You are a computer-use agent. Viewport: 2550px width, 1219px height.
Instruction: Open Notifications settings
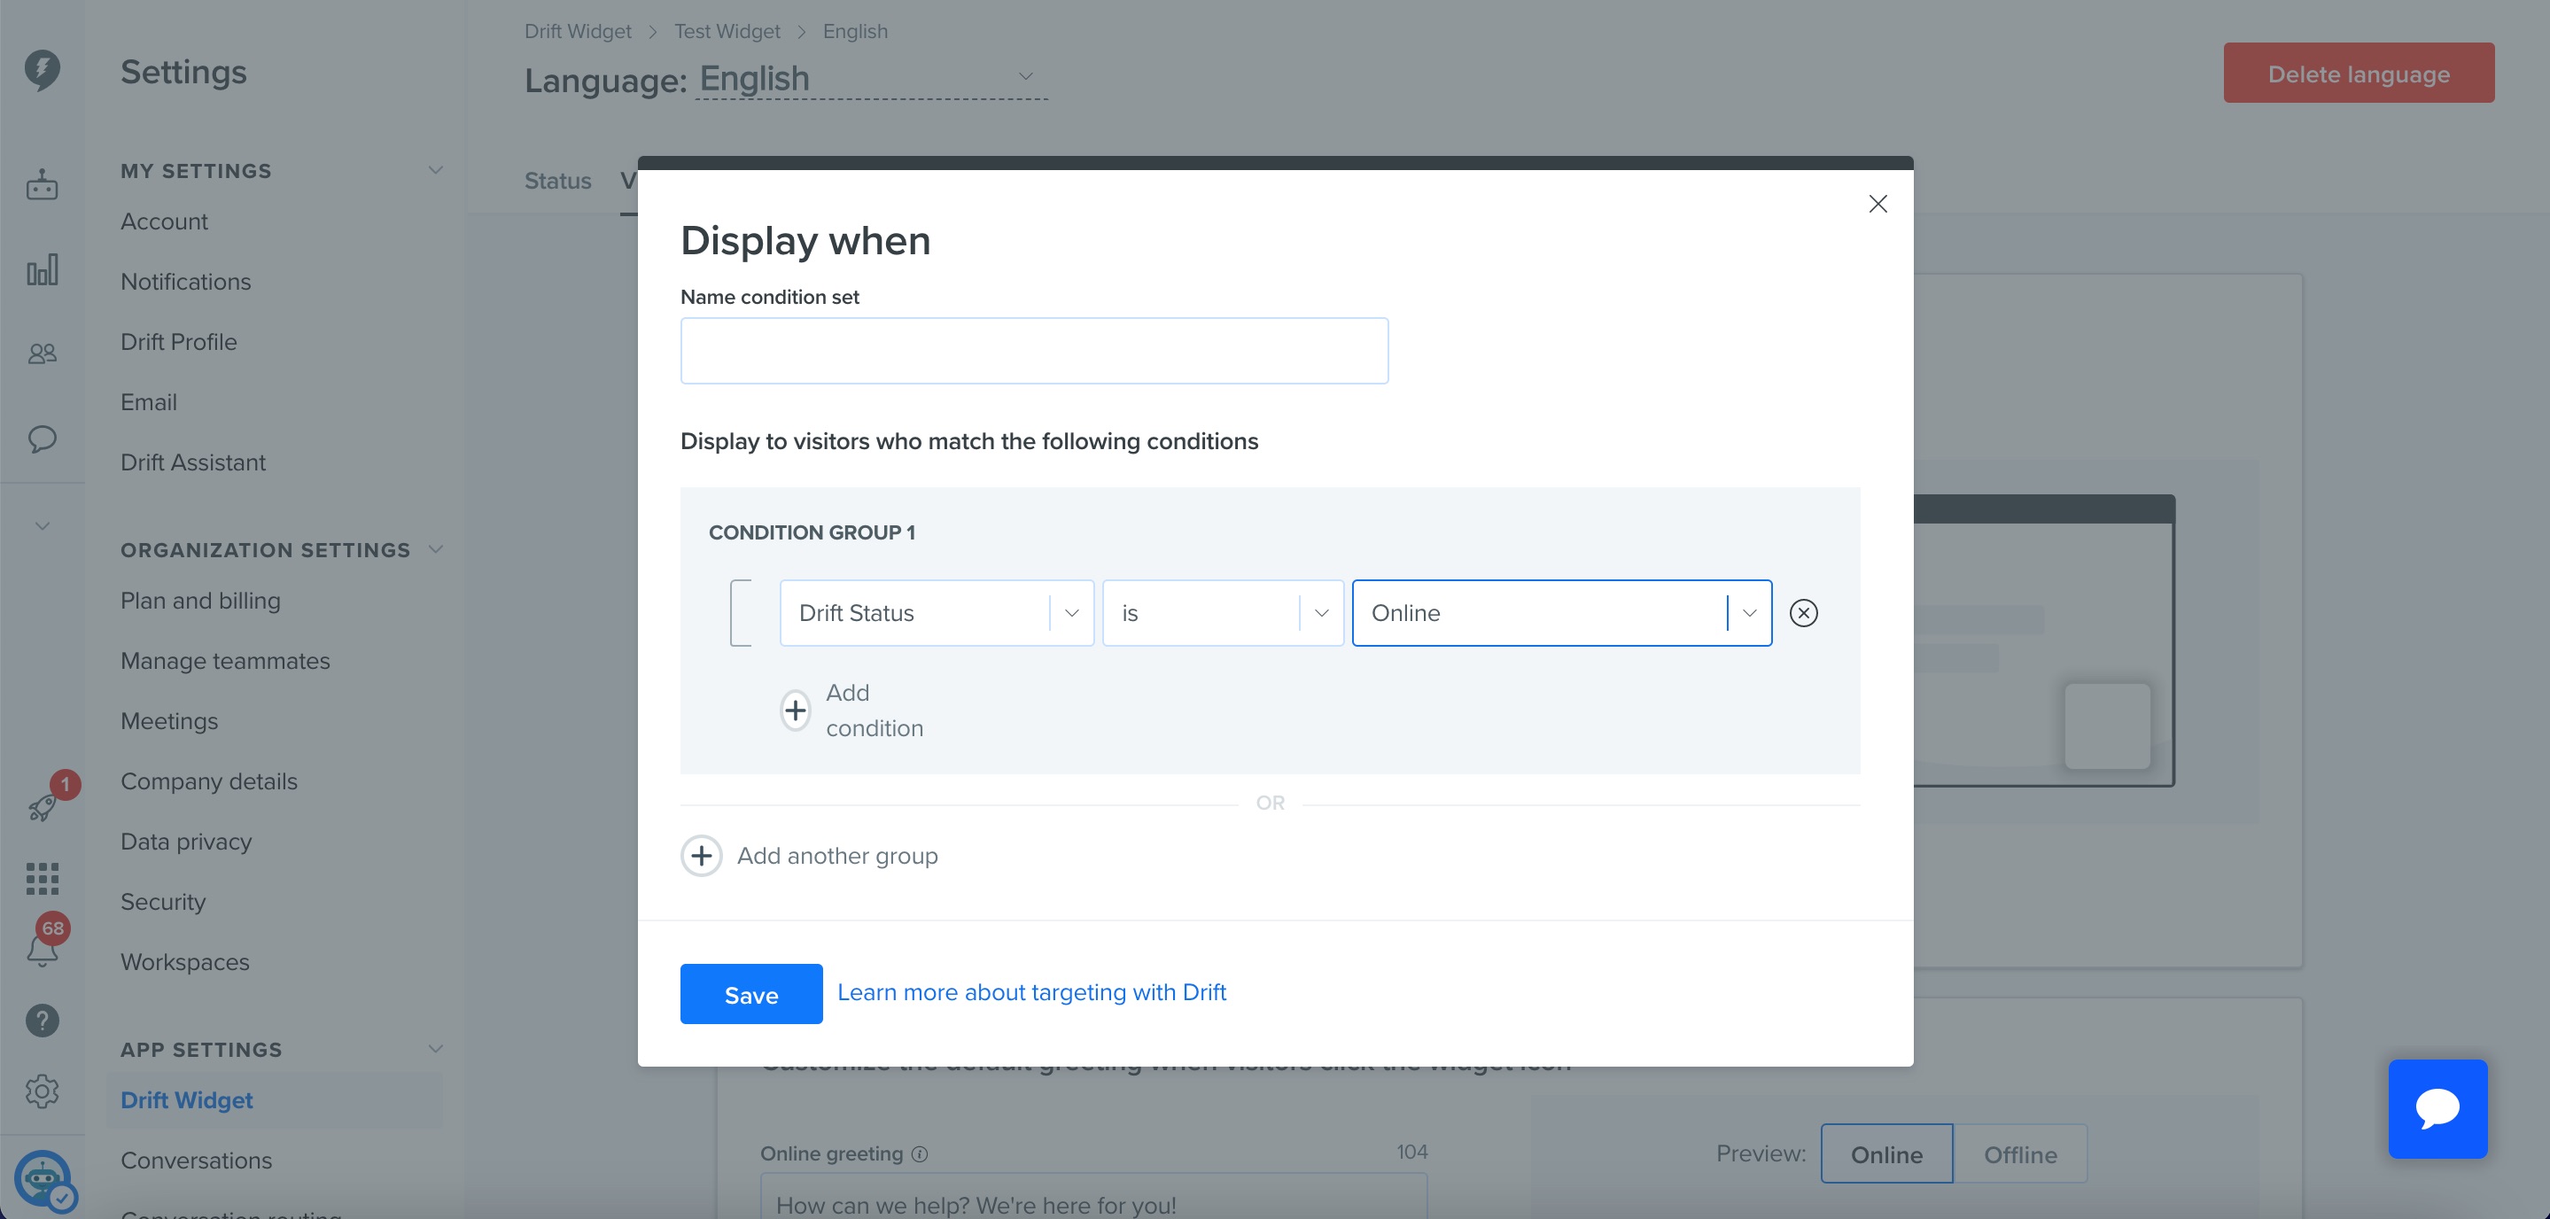coord(186,282)
